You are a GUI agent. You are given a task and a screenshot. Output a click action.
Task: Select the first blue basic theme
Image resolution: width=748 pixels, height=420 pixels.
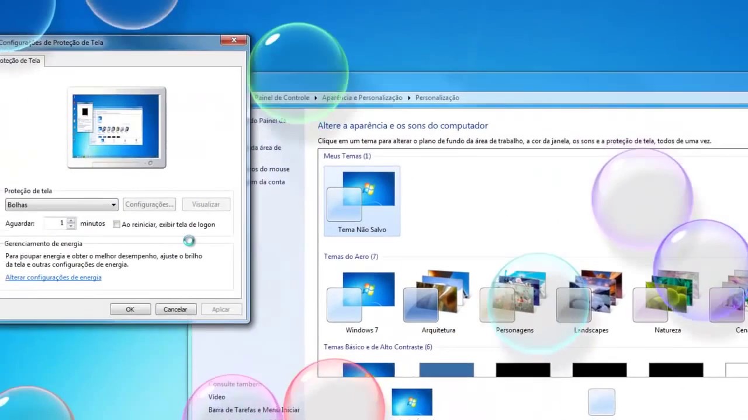coord(369,370)
